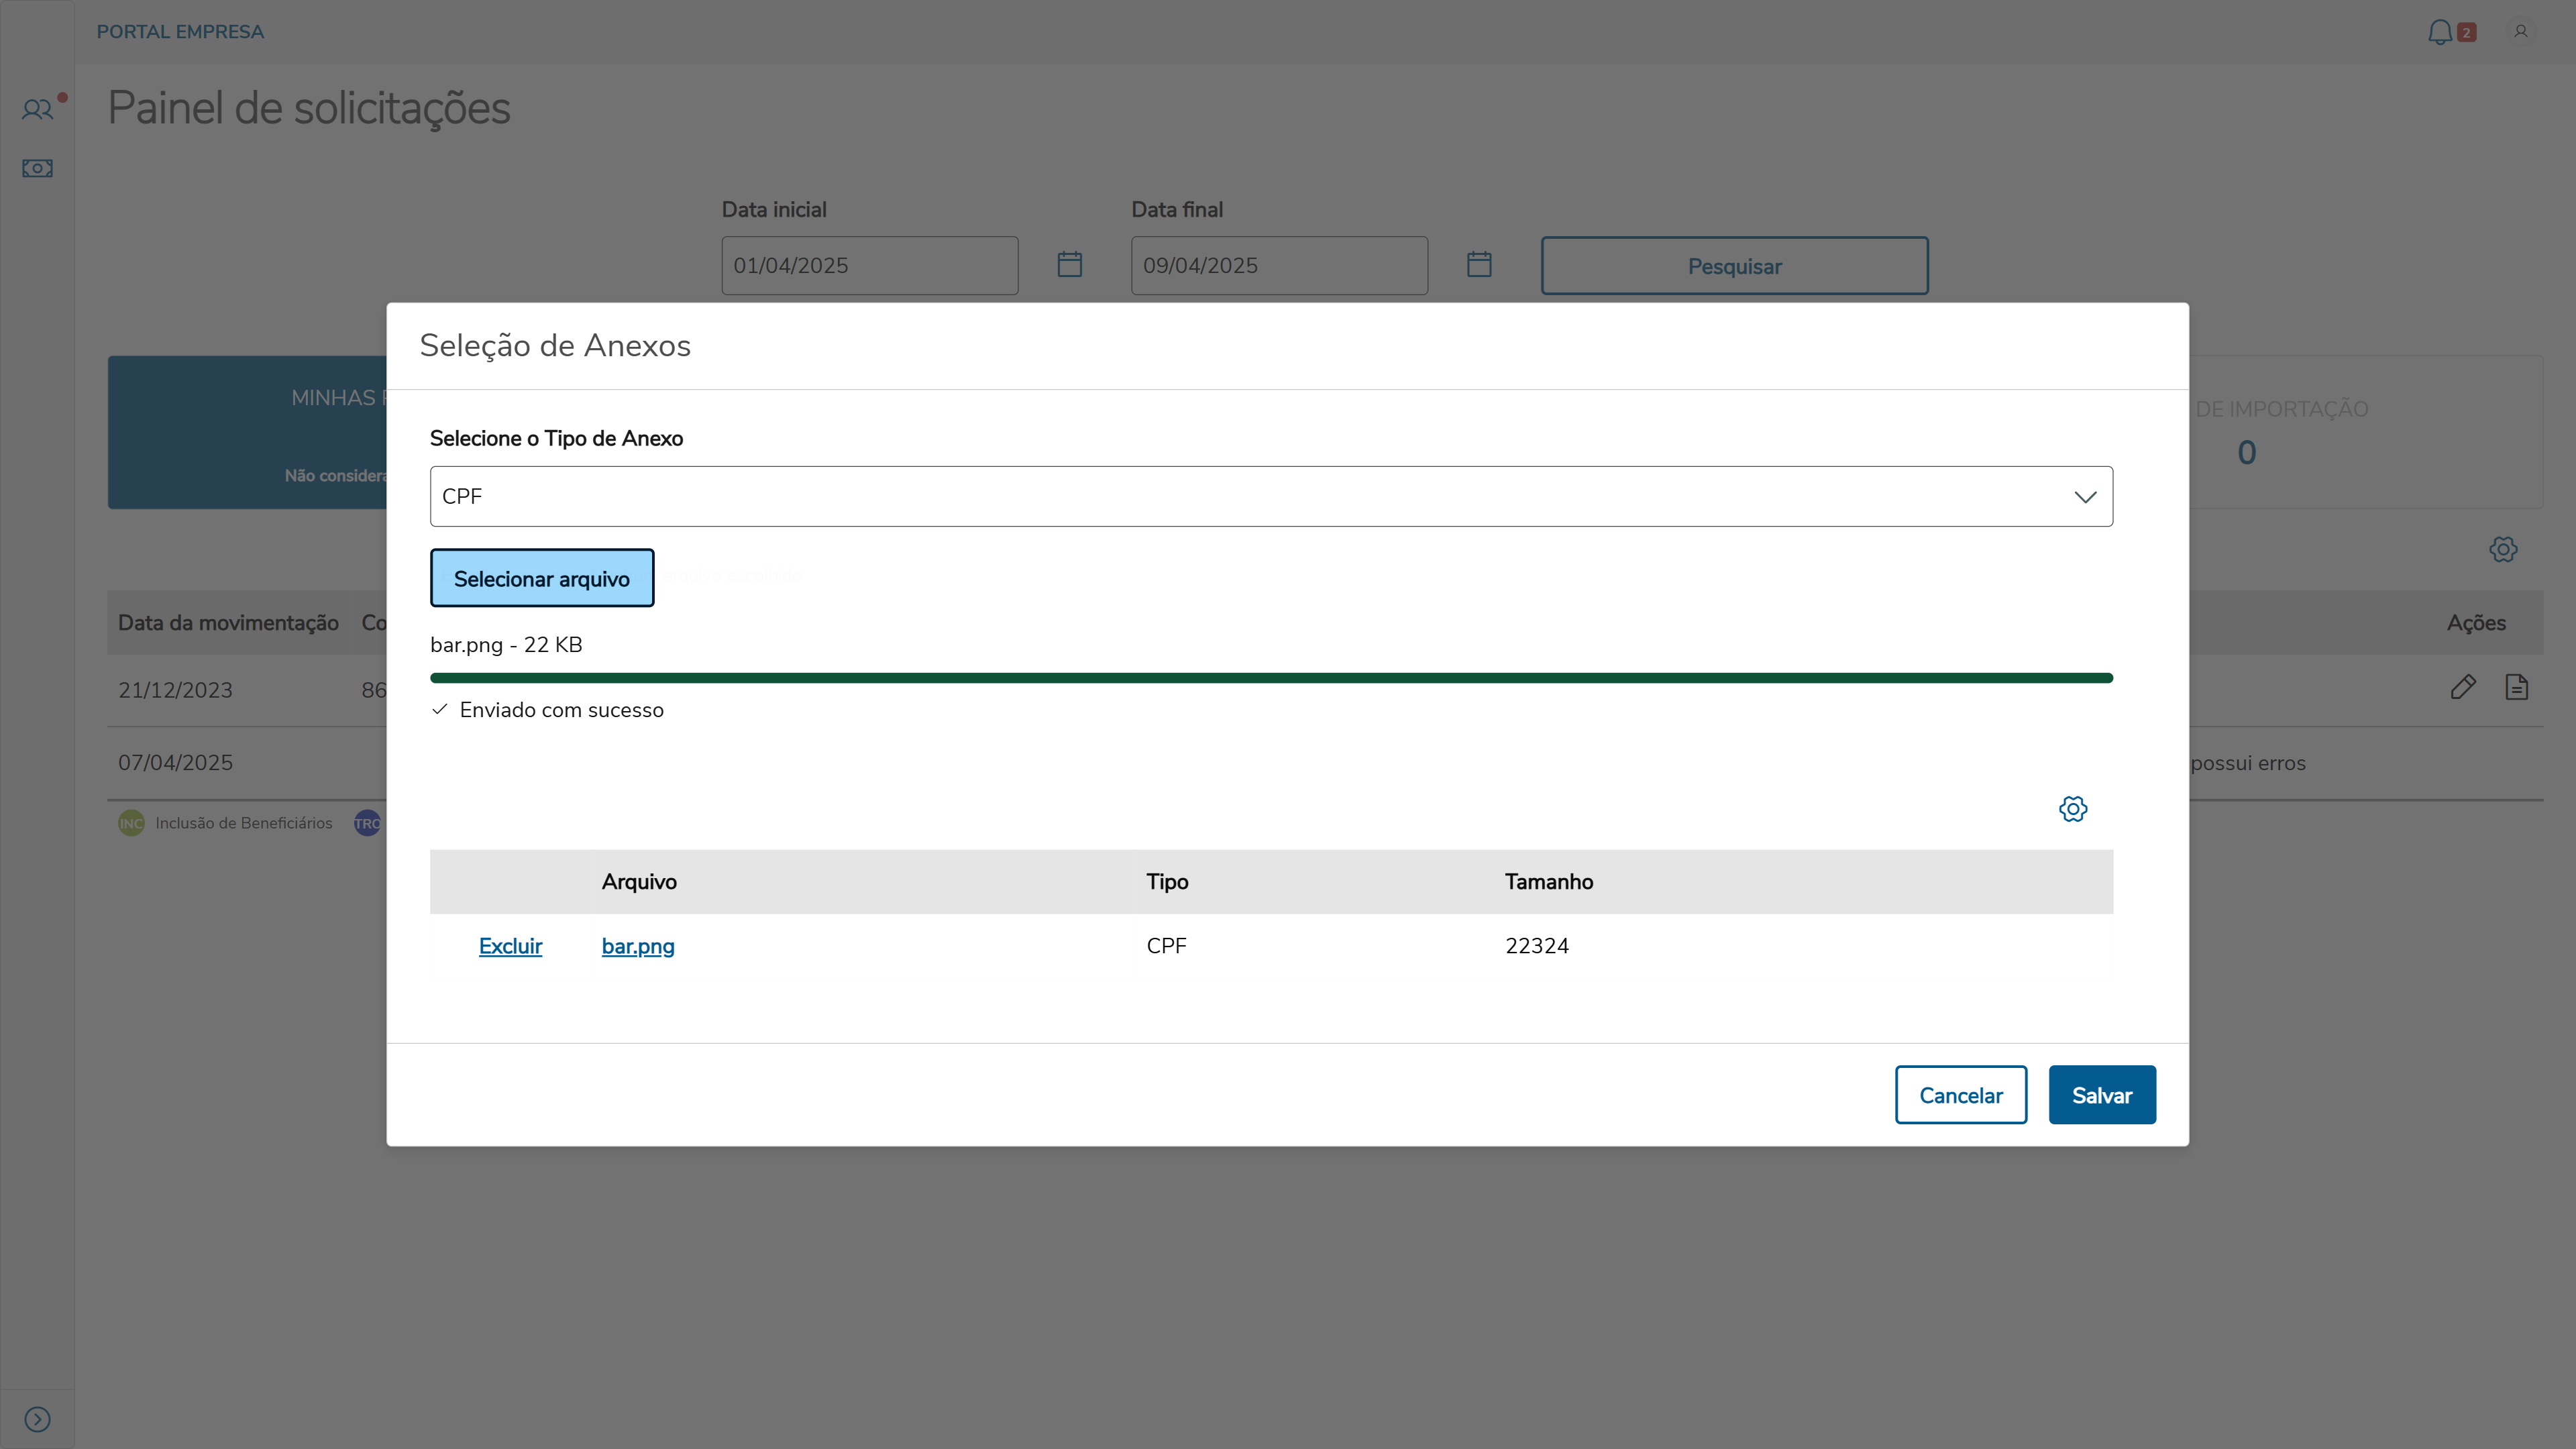Open the Tipo de Anexo dropdown
The height and width of the screenshot is (1449, 2576).
coord(1271,497)
